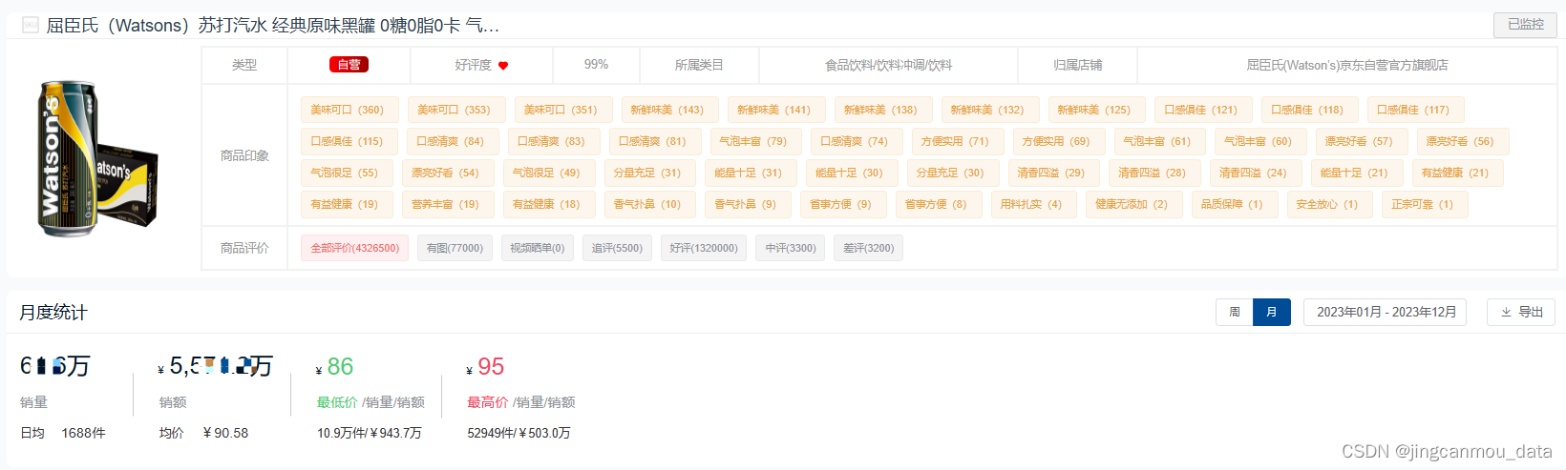Open the 屈臣氏京东自营官方旗舰店 store link
The image size is (1566, 470).
click(1347, 65)
